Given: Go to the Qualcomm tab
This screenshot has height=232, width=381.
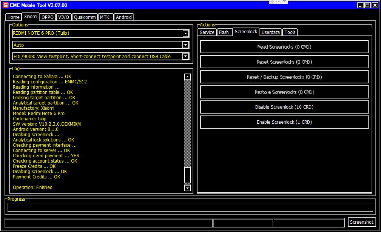Looking at the screenshot, I should [85, 17].
